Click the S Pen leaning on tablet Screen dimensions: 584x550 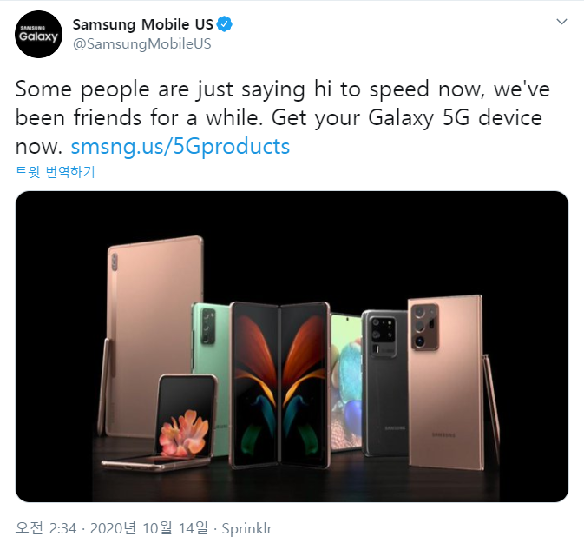102,386
